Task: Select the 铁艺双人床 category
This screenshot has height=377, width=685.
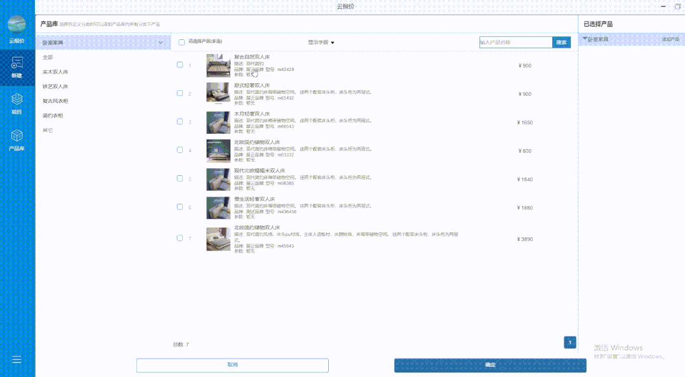Action: (55, 86)
